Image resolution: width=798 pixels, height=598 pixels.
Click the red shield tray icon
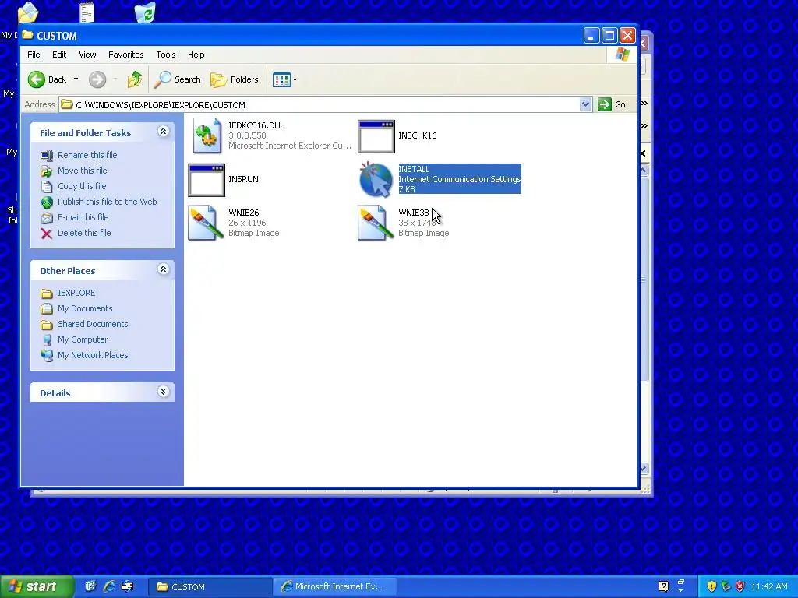pyautogui.click(x=740, y=587)
